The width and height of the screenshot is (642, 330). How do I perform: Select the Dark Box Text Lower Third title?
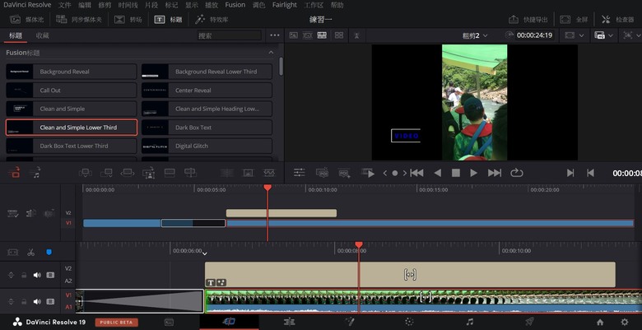pyautogui.click(x=72, y=146)
